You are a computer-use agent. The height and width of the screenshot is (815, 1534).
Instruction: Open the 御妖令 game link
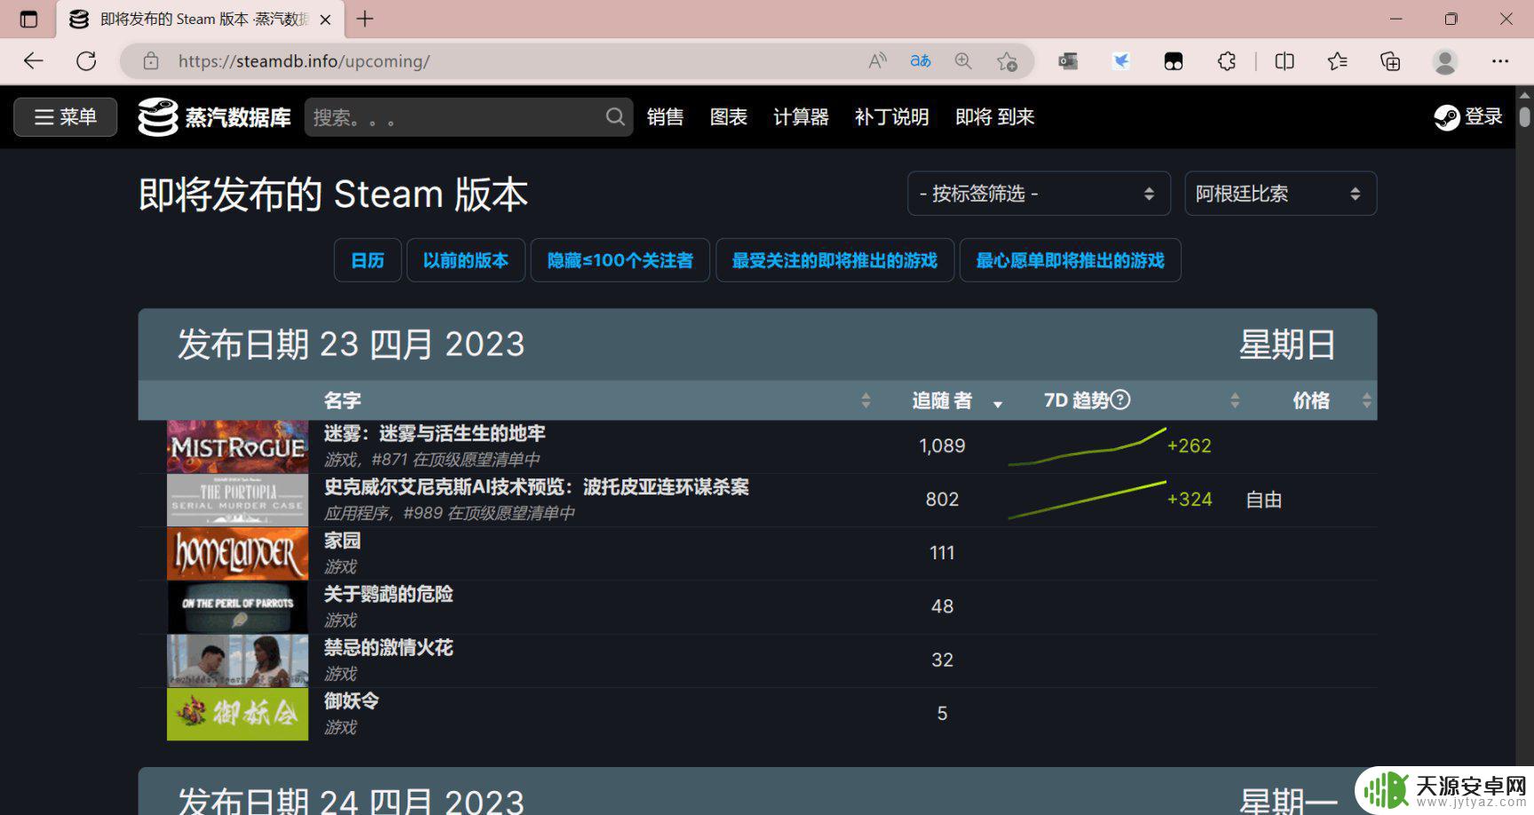[352, 700]
